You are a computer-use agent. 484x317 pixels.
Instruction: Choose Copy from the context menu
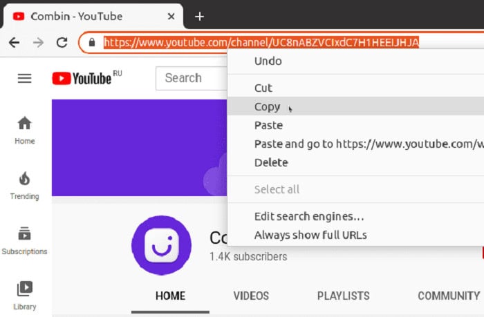tap(355, 106)
